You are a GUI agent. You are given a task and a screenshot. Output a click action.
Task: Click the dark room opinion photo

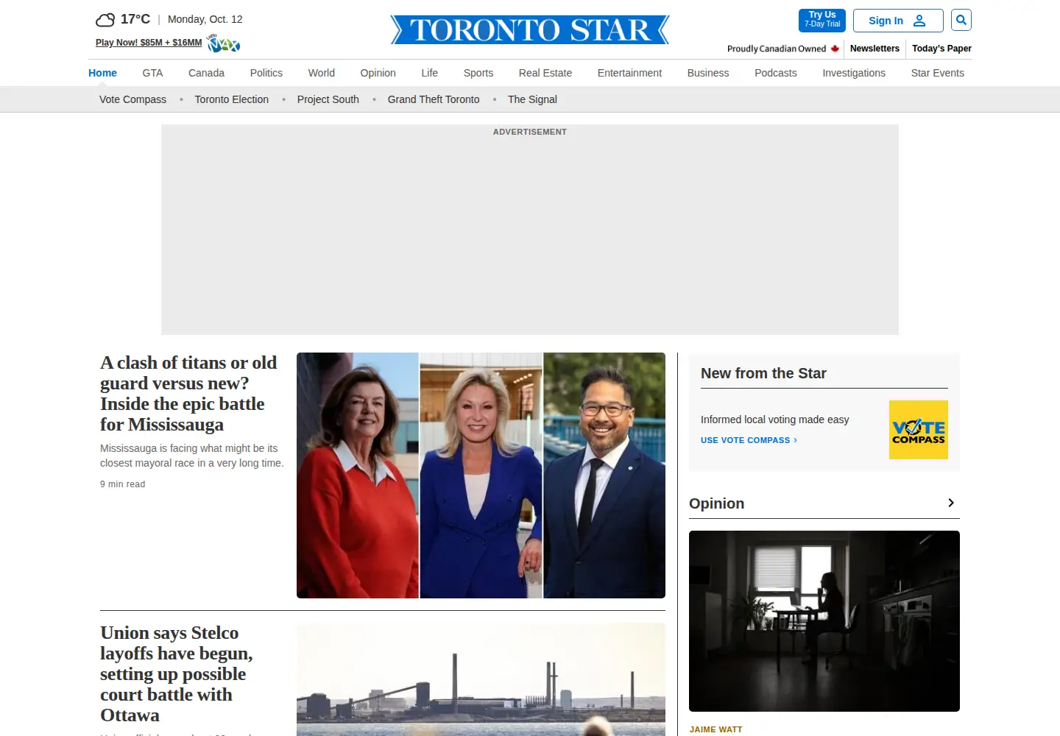coord(824,621)
